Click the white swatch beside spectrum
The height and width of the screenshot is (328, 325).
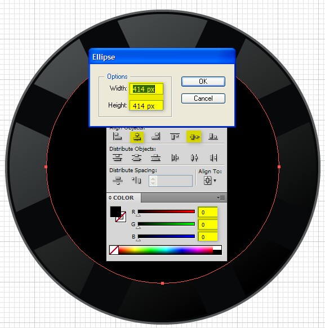click(x=217, y=248)
